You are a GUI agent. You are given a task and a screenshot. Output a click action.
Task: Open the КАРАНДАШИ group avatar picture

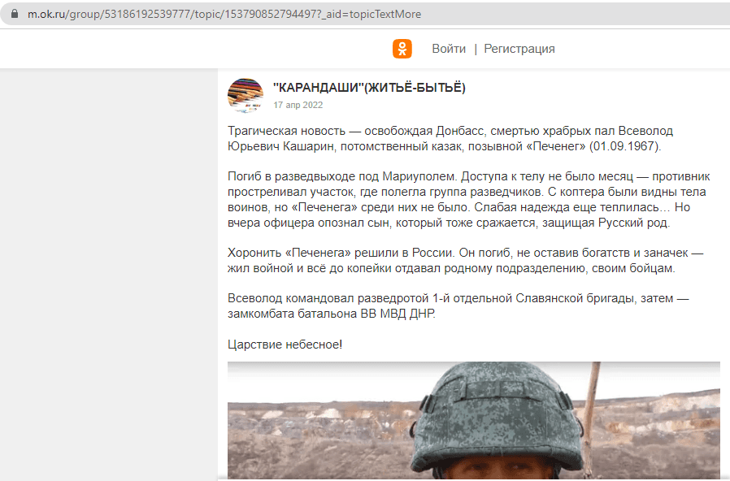pos(246,96)
